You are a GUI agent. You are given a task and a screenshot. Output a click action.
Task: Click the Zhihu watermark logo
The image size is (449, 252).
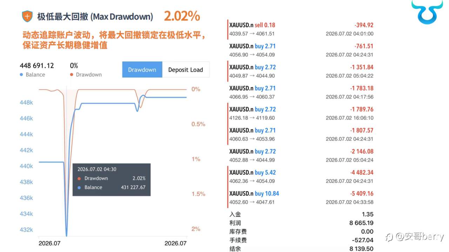pyautogui.click(x=389, y=237)
